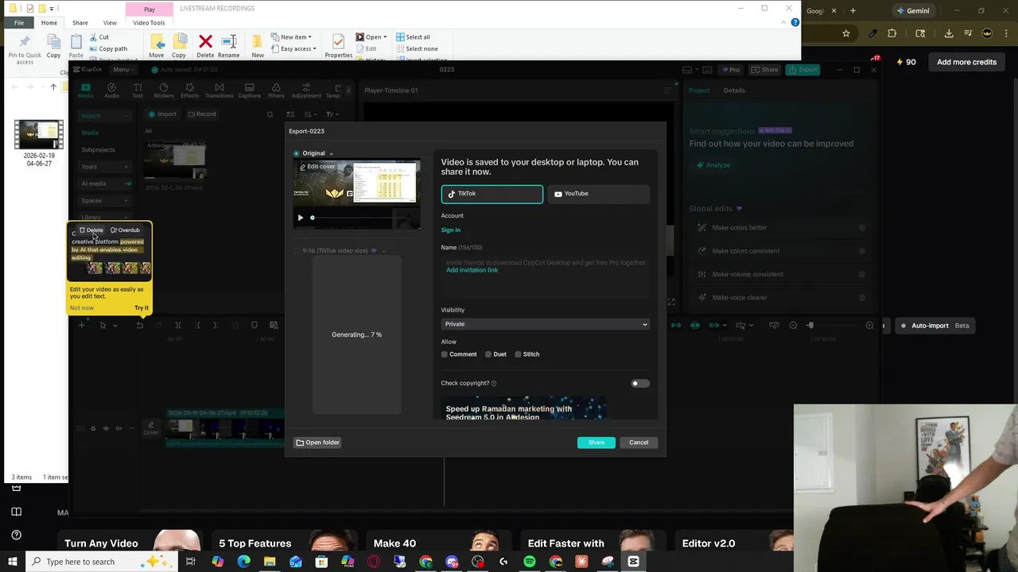Select the 2026-02-19 video file thumbnail

pos(39,134)
